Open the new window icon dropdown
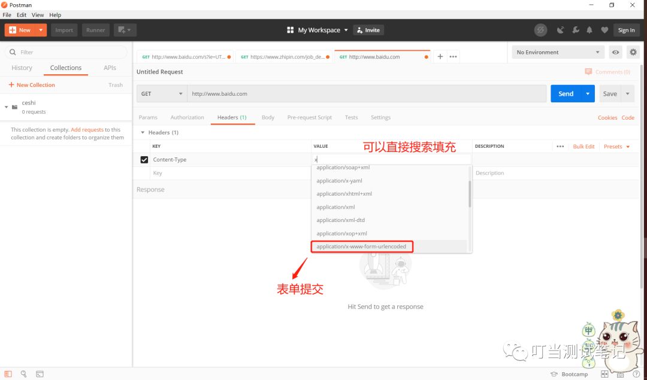This screenshot has width=647, height=380. click(x=125, y=30)
